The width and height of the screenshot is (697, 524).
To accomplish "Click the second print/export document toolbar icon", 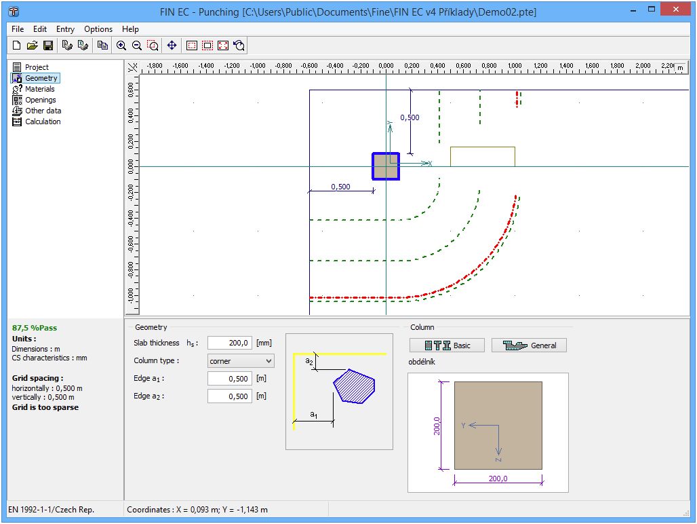I will pos(83,45).
